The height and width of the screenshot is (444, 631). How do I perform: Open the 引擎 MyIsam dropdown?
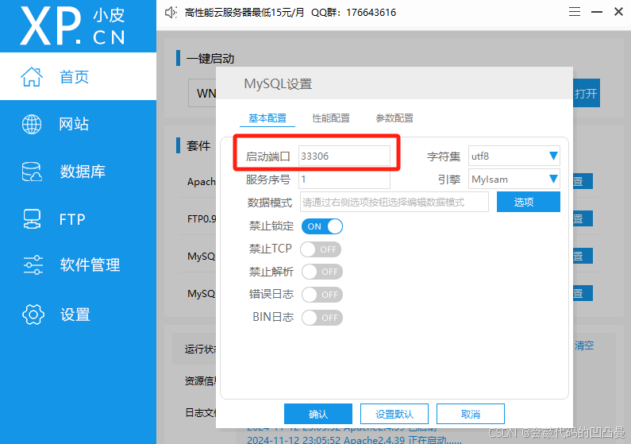(514, 180)
